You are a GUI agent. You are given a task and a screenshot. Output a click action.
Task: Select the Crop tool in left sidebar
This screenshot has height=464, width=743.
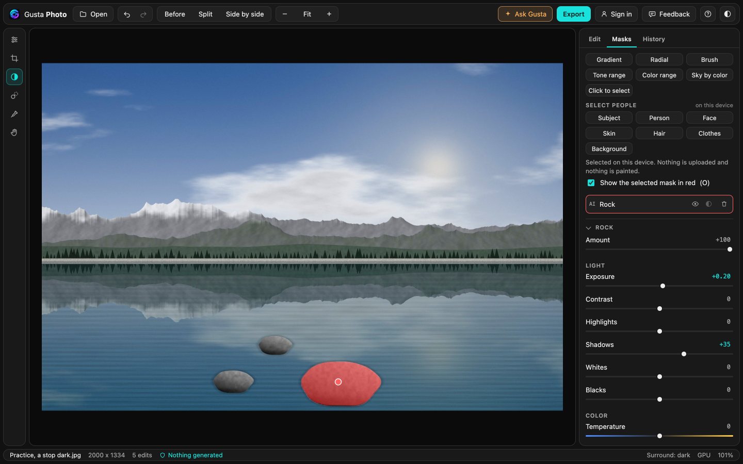point(14,58)
